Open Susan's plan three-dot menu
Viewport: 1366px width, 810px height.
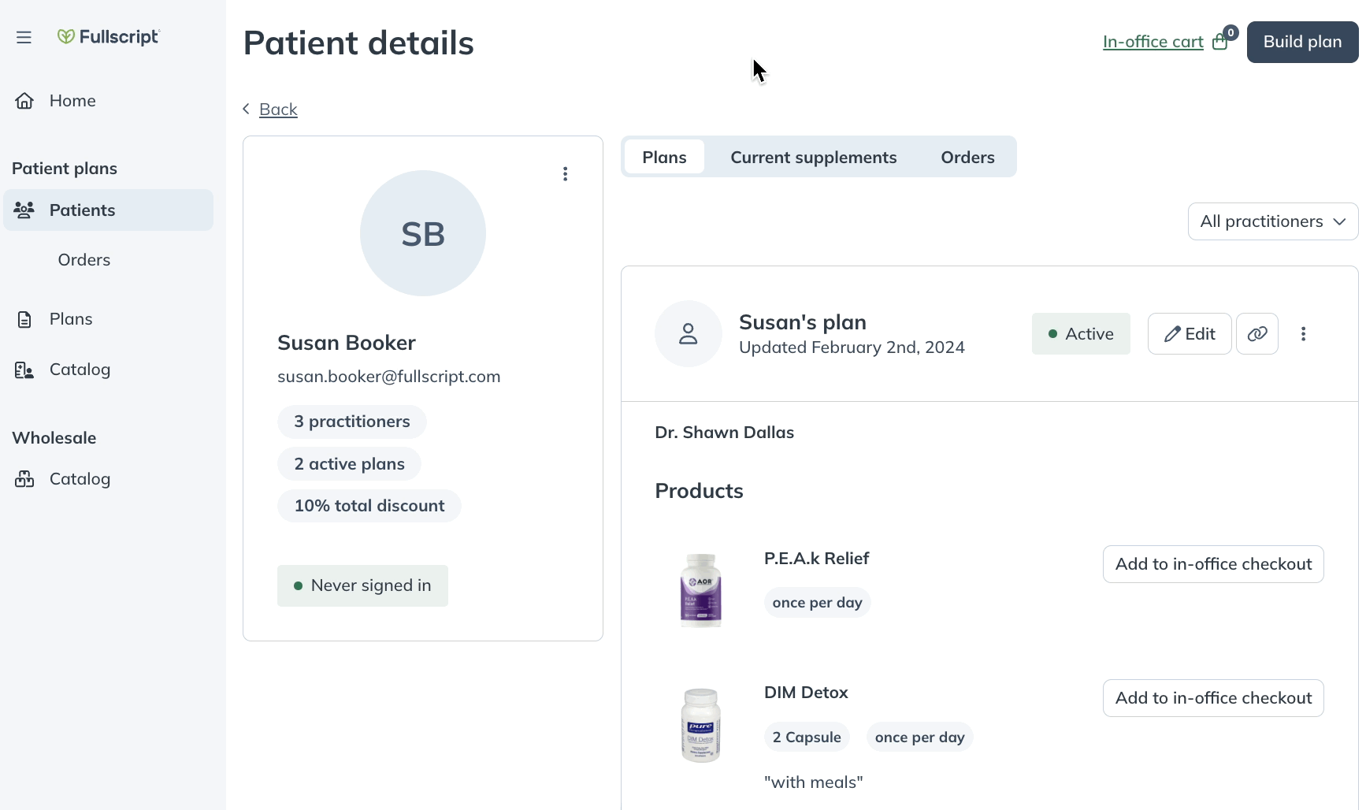coord(1304,334)
